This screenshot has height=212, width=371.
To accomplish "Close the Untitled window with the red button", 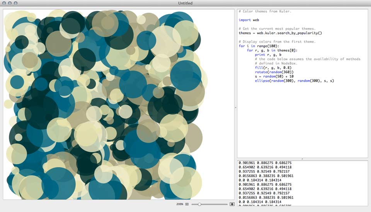I will [x=4, y=3].
